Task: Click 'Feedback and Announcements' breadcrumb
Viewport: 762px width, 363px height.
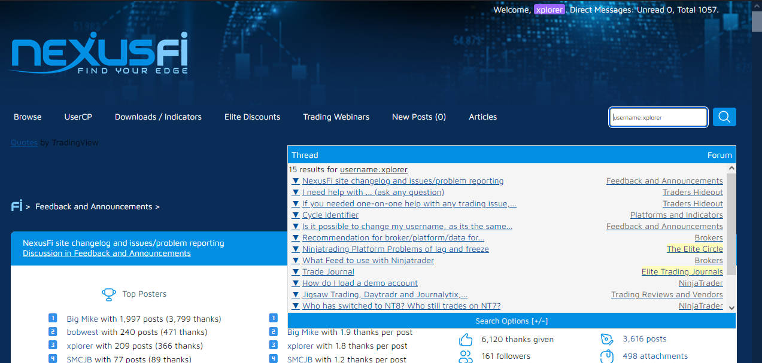Action: click(x=94, y=207)
